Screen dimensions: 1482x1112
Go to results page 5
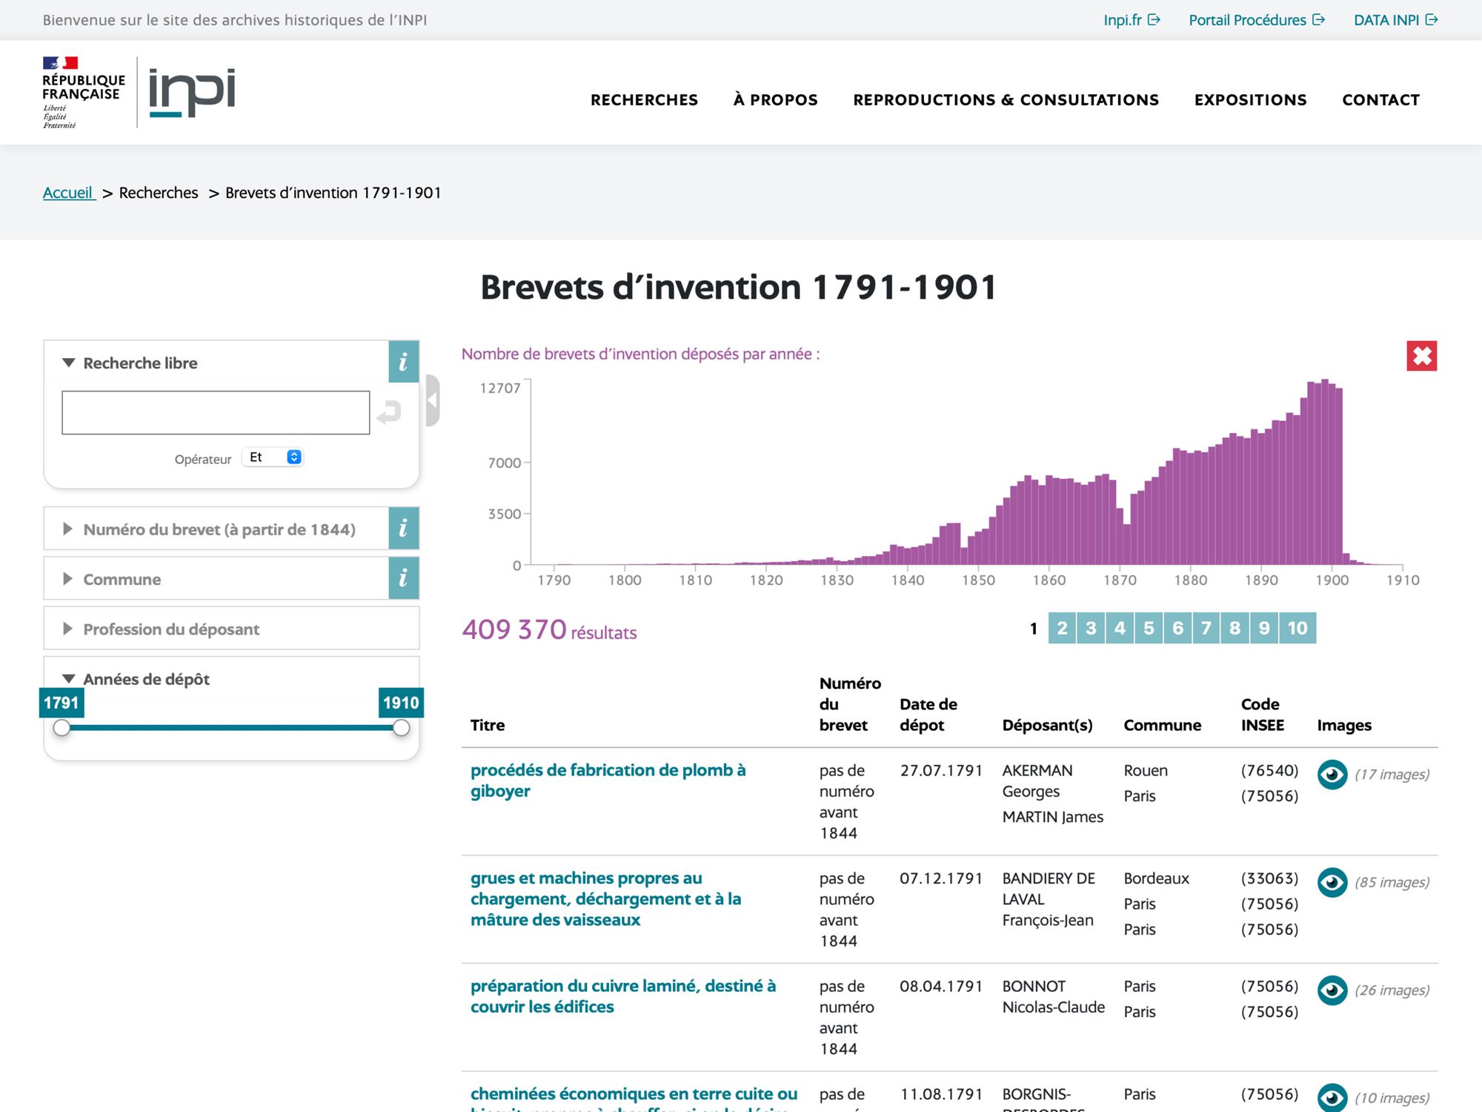[1149, 629]
